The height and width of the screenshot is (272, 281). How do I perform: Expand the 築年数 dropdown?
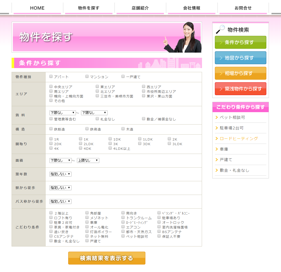[x=60, y=174]
